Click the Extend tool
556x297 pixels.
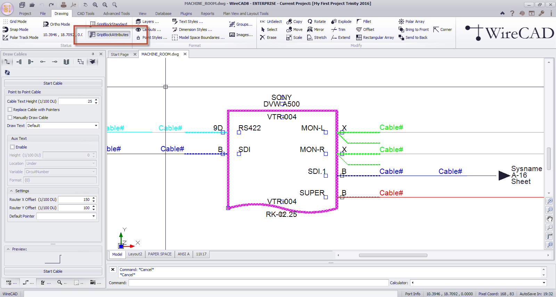341,37
